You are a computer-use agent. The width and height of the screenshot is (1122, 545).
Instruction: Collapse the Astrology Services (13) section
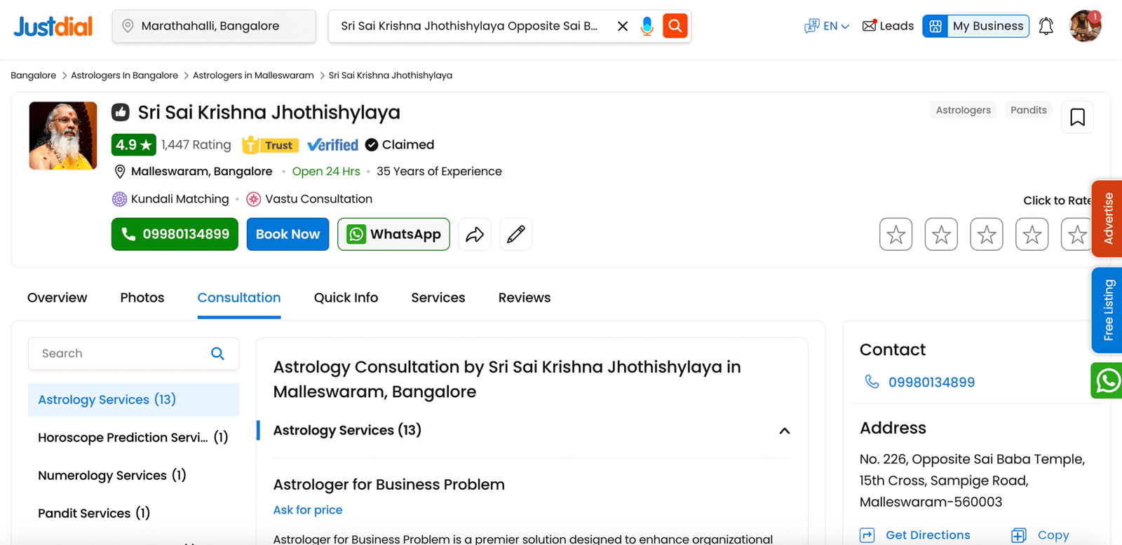tap(785, 431)
